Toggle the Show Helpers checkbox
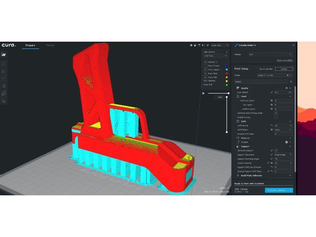Image resolution: width=316 pixels, height=237 pixels. 205,69
